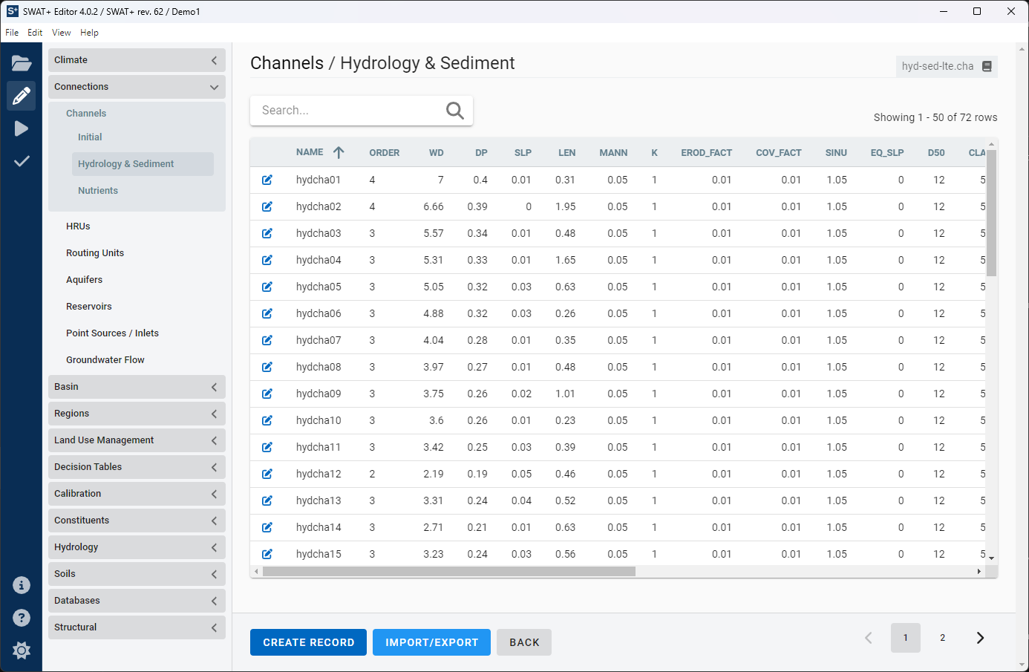
Task: Open the Reservoirs item
Action: pos(88,307)
